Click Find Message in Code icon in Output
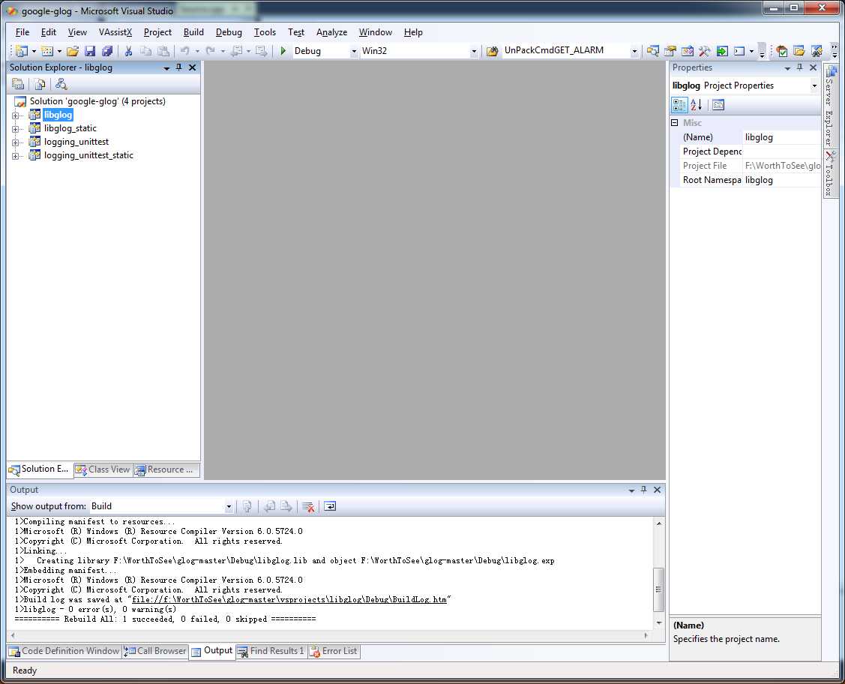 (247, 507)
